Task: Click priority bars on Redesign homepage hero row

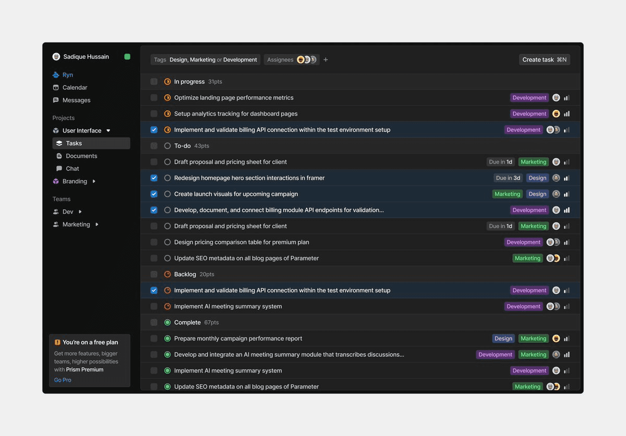Action: click(x=567, y=178)
